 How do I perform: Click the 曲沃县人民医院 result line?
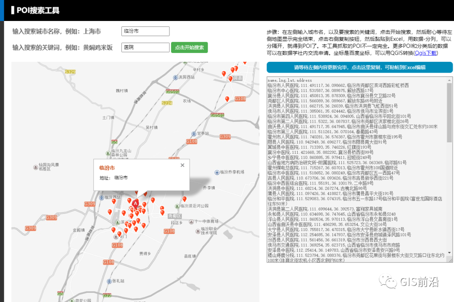click(x=353, y=127)
